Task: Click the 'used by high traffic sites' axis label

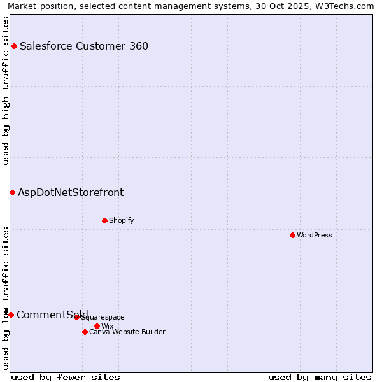Action: coord(6,90)
